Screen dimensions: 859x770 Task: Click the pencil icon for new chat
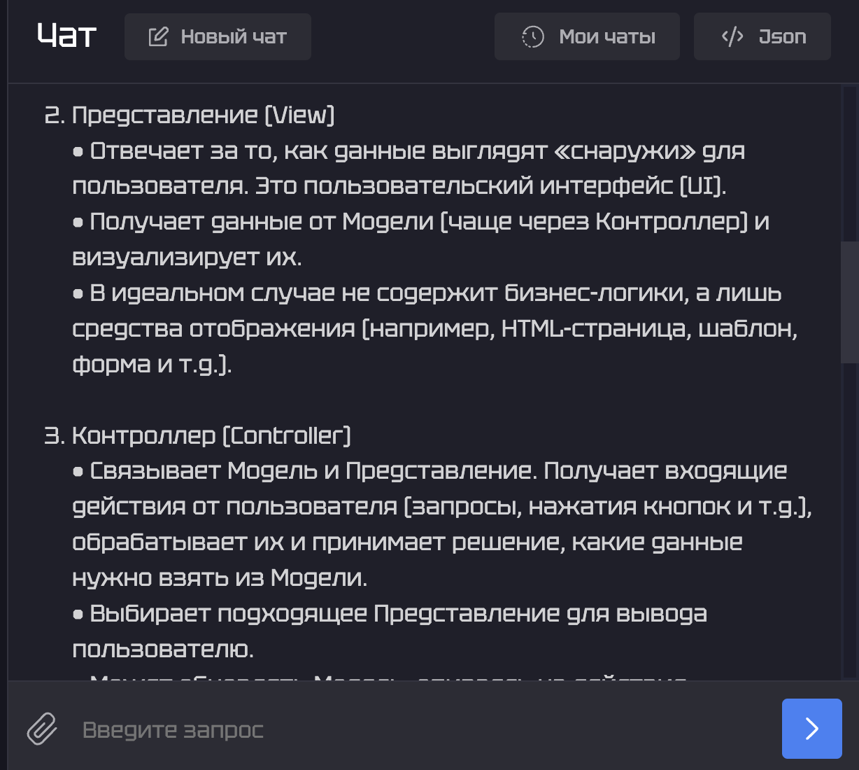click(158, 36)
